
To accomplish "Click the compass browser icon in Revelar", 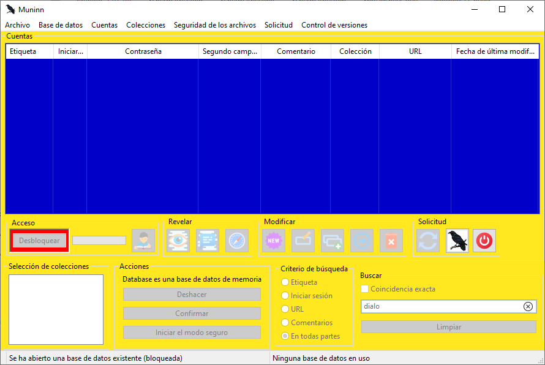I will pyautogui.click(x=237, y=241).
